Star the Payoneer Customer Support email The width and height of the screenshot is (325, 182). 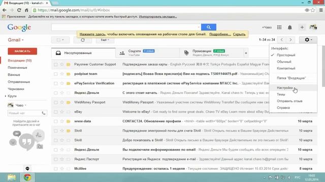(62, 64)
